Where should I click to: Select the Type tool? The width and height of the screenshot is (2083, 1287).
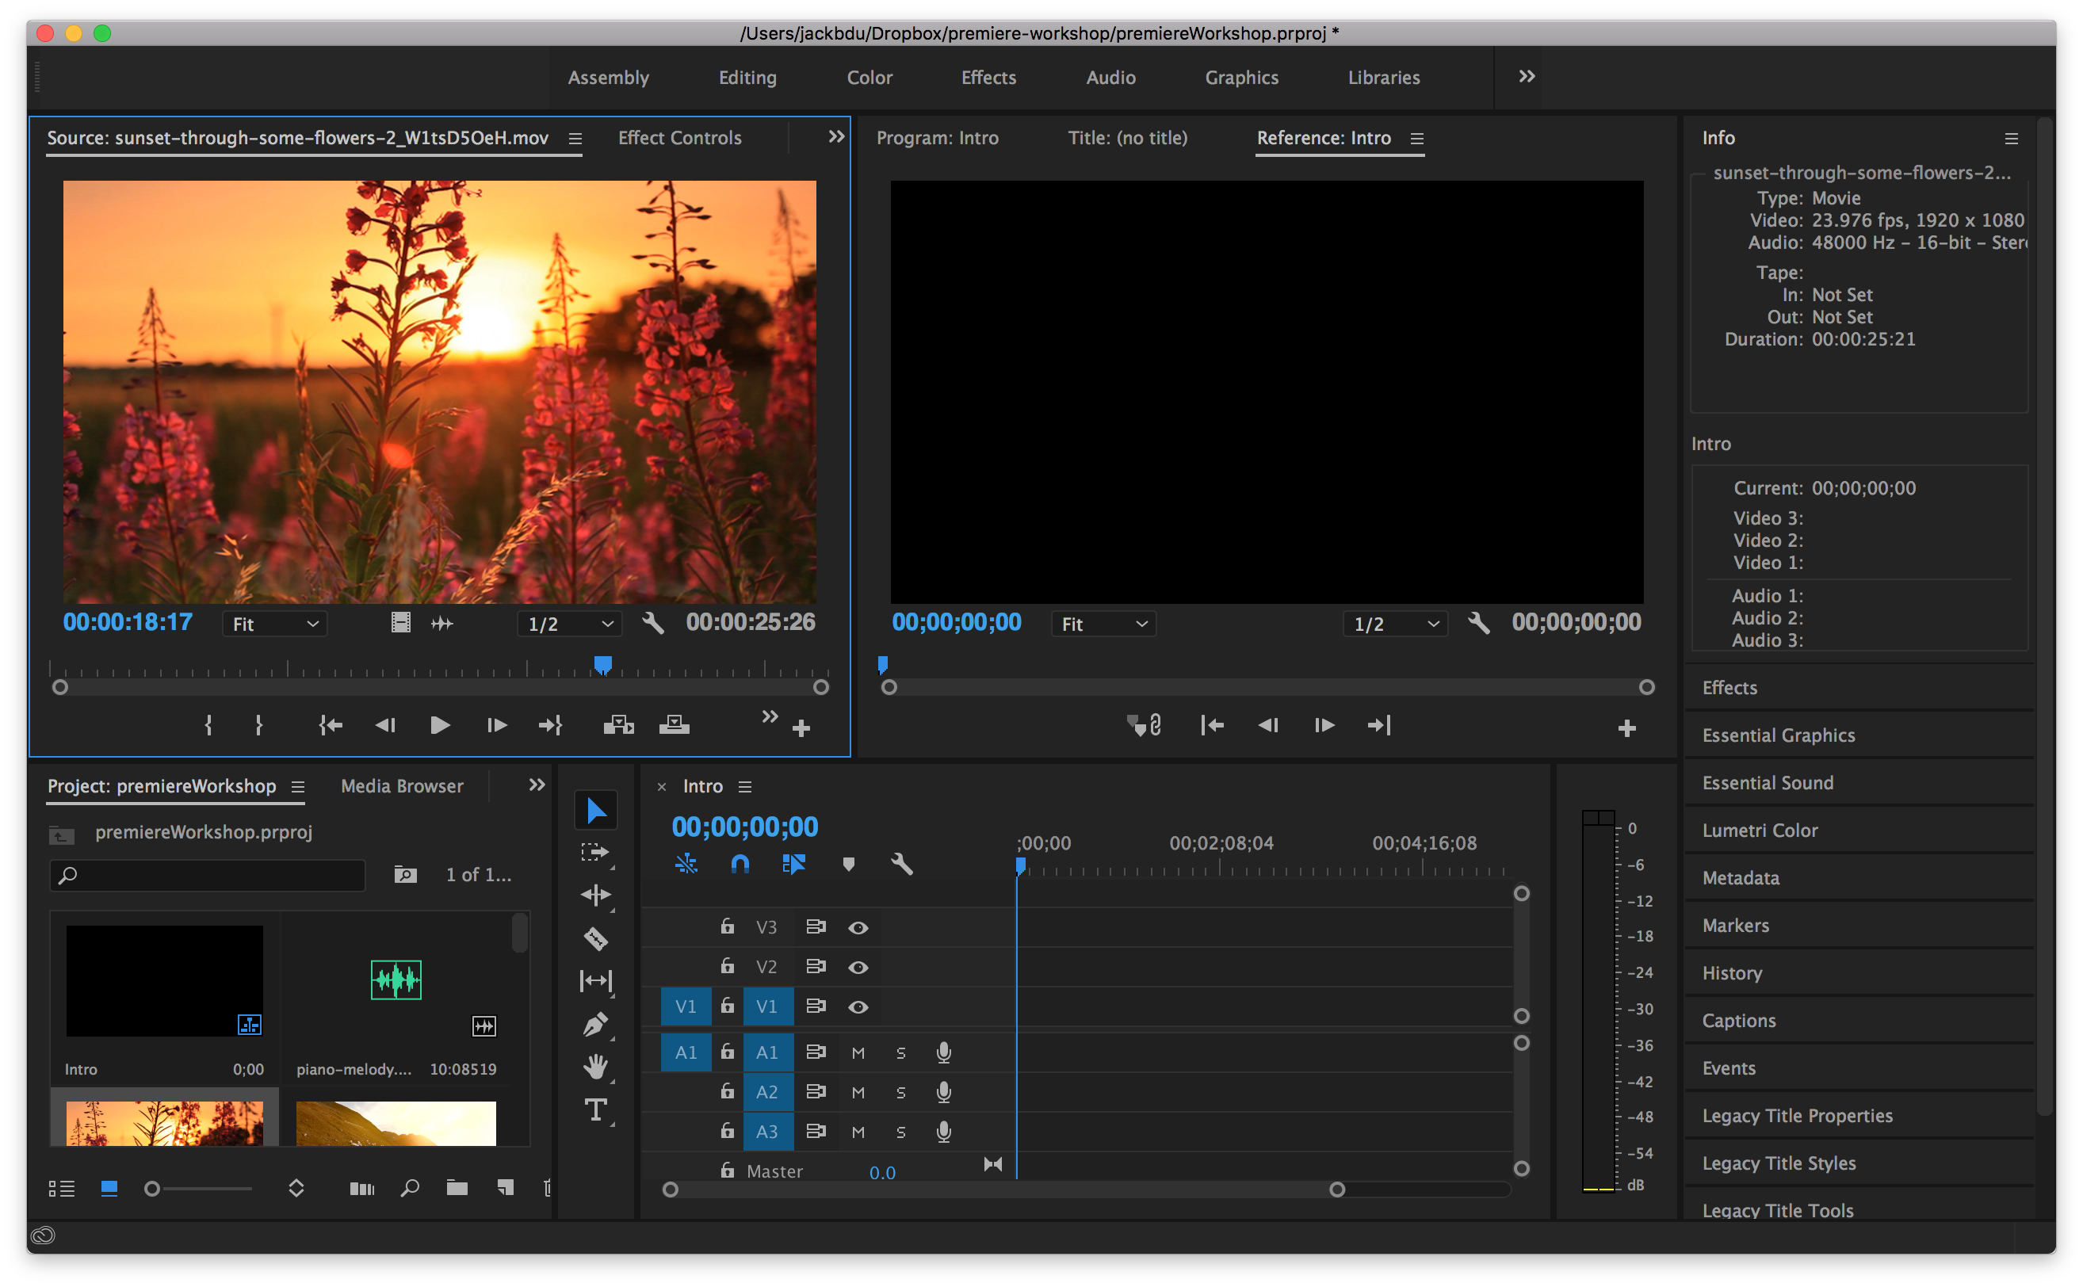595,1110
